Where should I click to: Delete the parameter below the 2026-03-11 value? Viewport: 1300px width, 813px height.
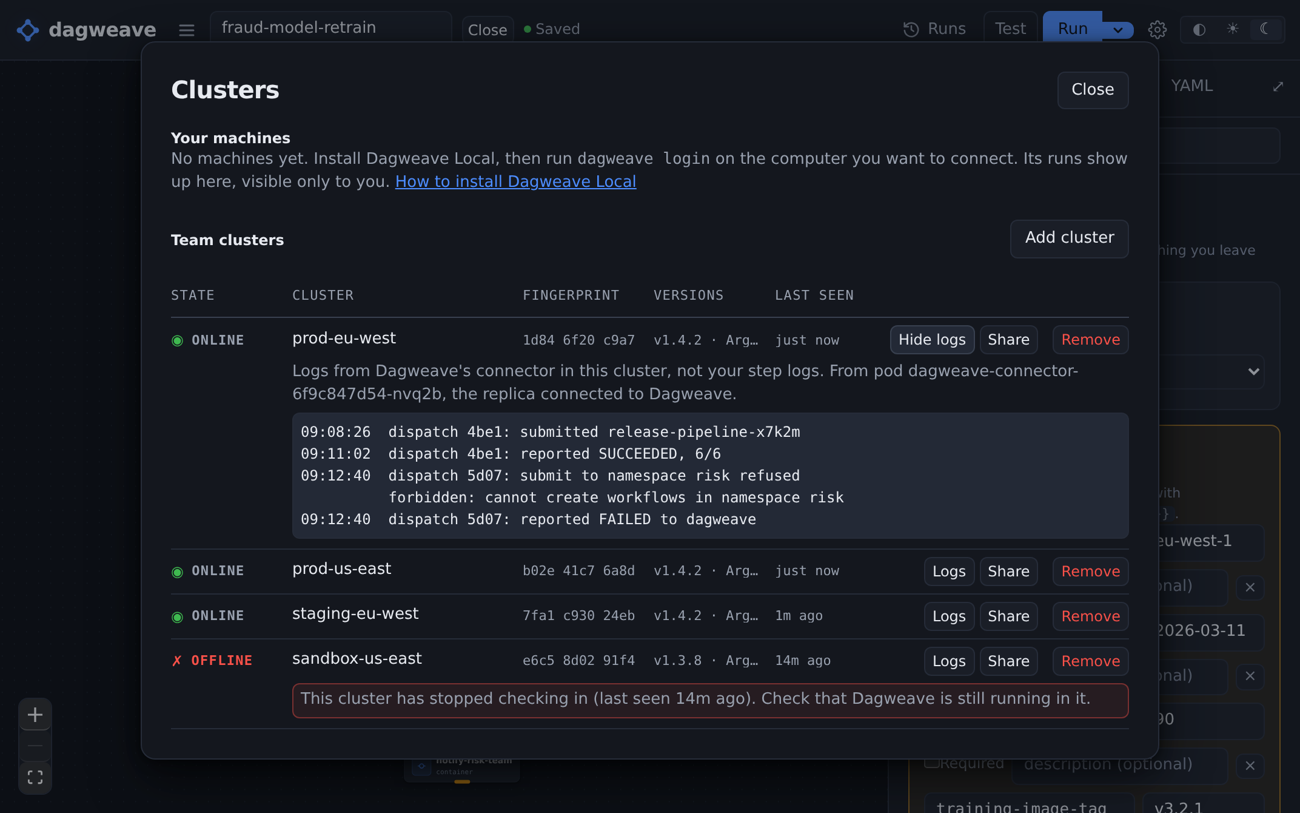coord(1250,676)
